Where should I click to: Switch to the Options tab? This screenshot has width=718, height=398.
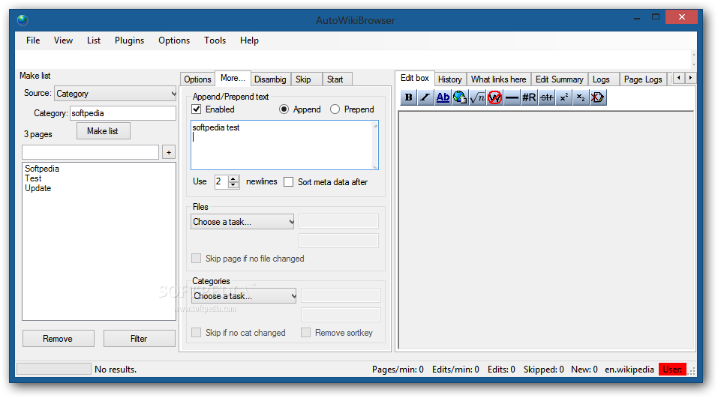[x=197, y=79]
